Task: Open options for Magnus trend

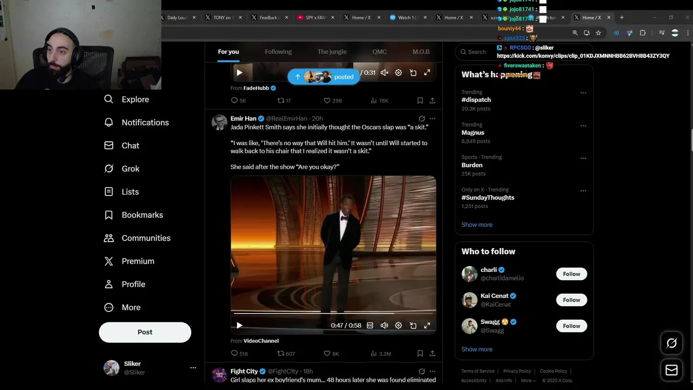Action: (x=583, y=125)
